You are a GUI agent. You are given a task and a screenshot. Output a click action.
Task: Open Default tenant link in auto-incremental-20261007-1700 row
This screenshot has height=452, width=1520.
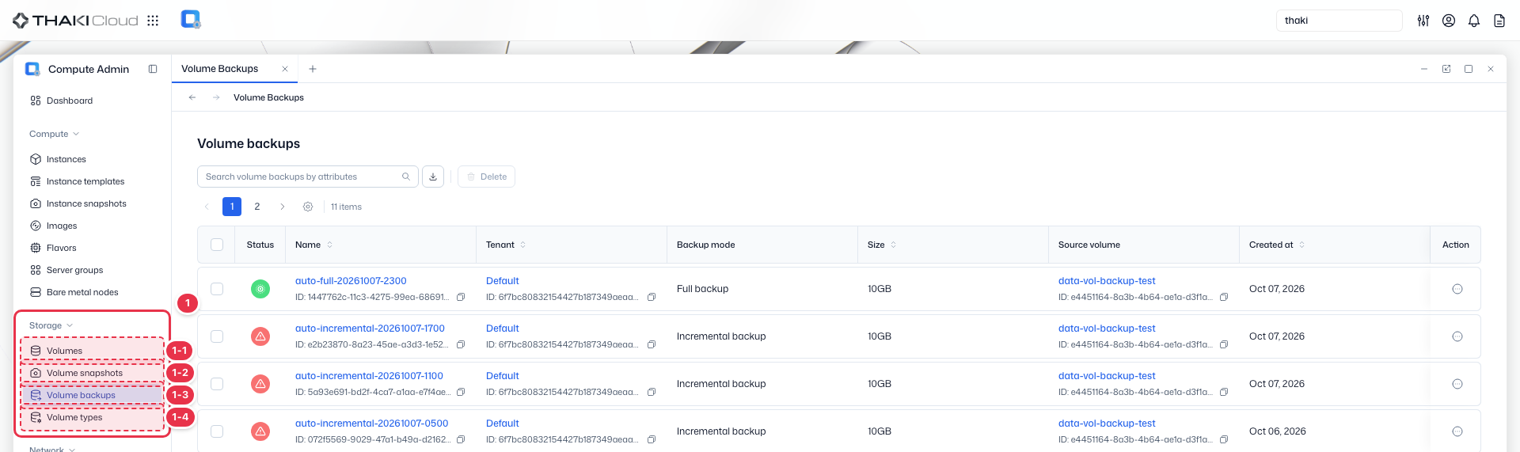503,329
